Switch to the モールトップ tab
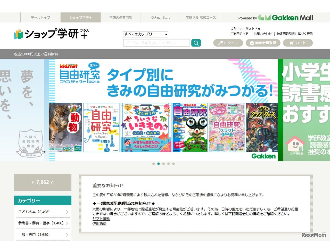The width and height of the screenshot is (330, 241). (x=40, y=18)
